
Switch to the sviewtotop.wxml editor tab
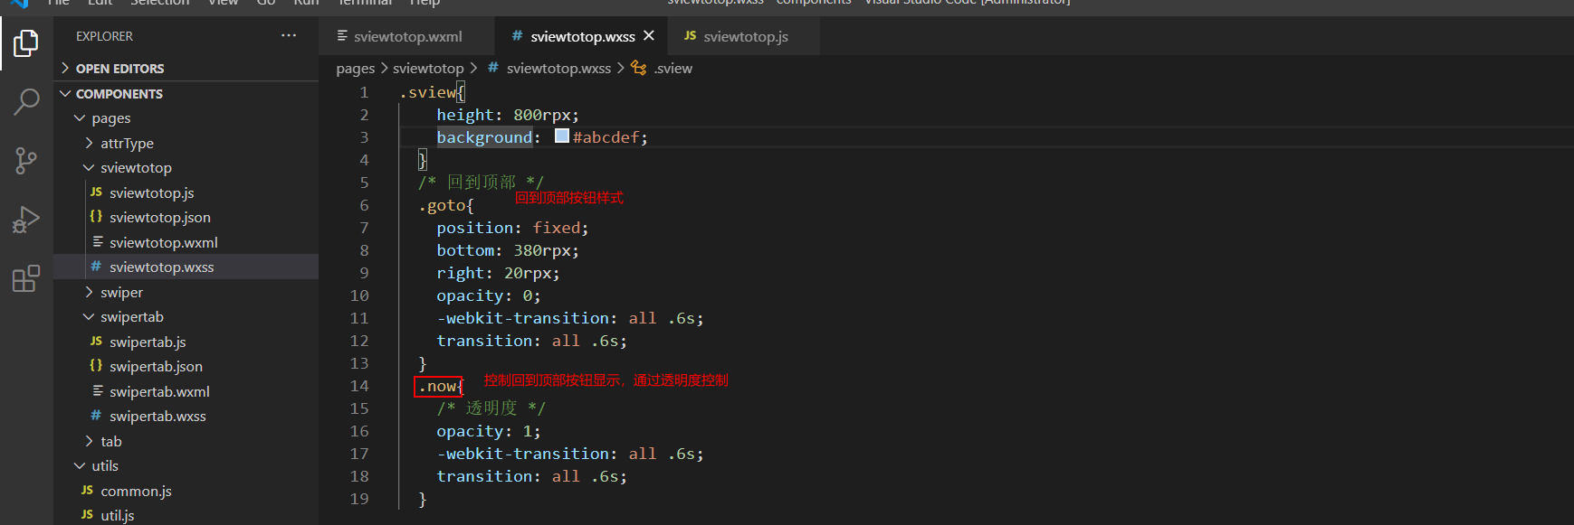point(407,36)
